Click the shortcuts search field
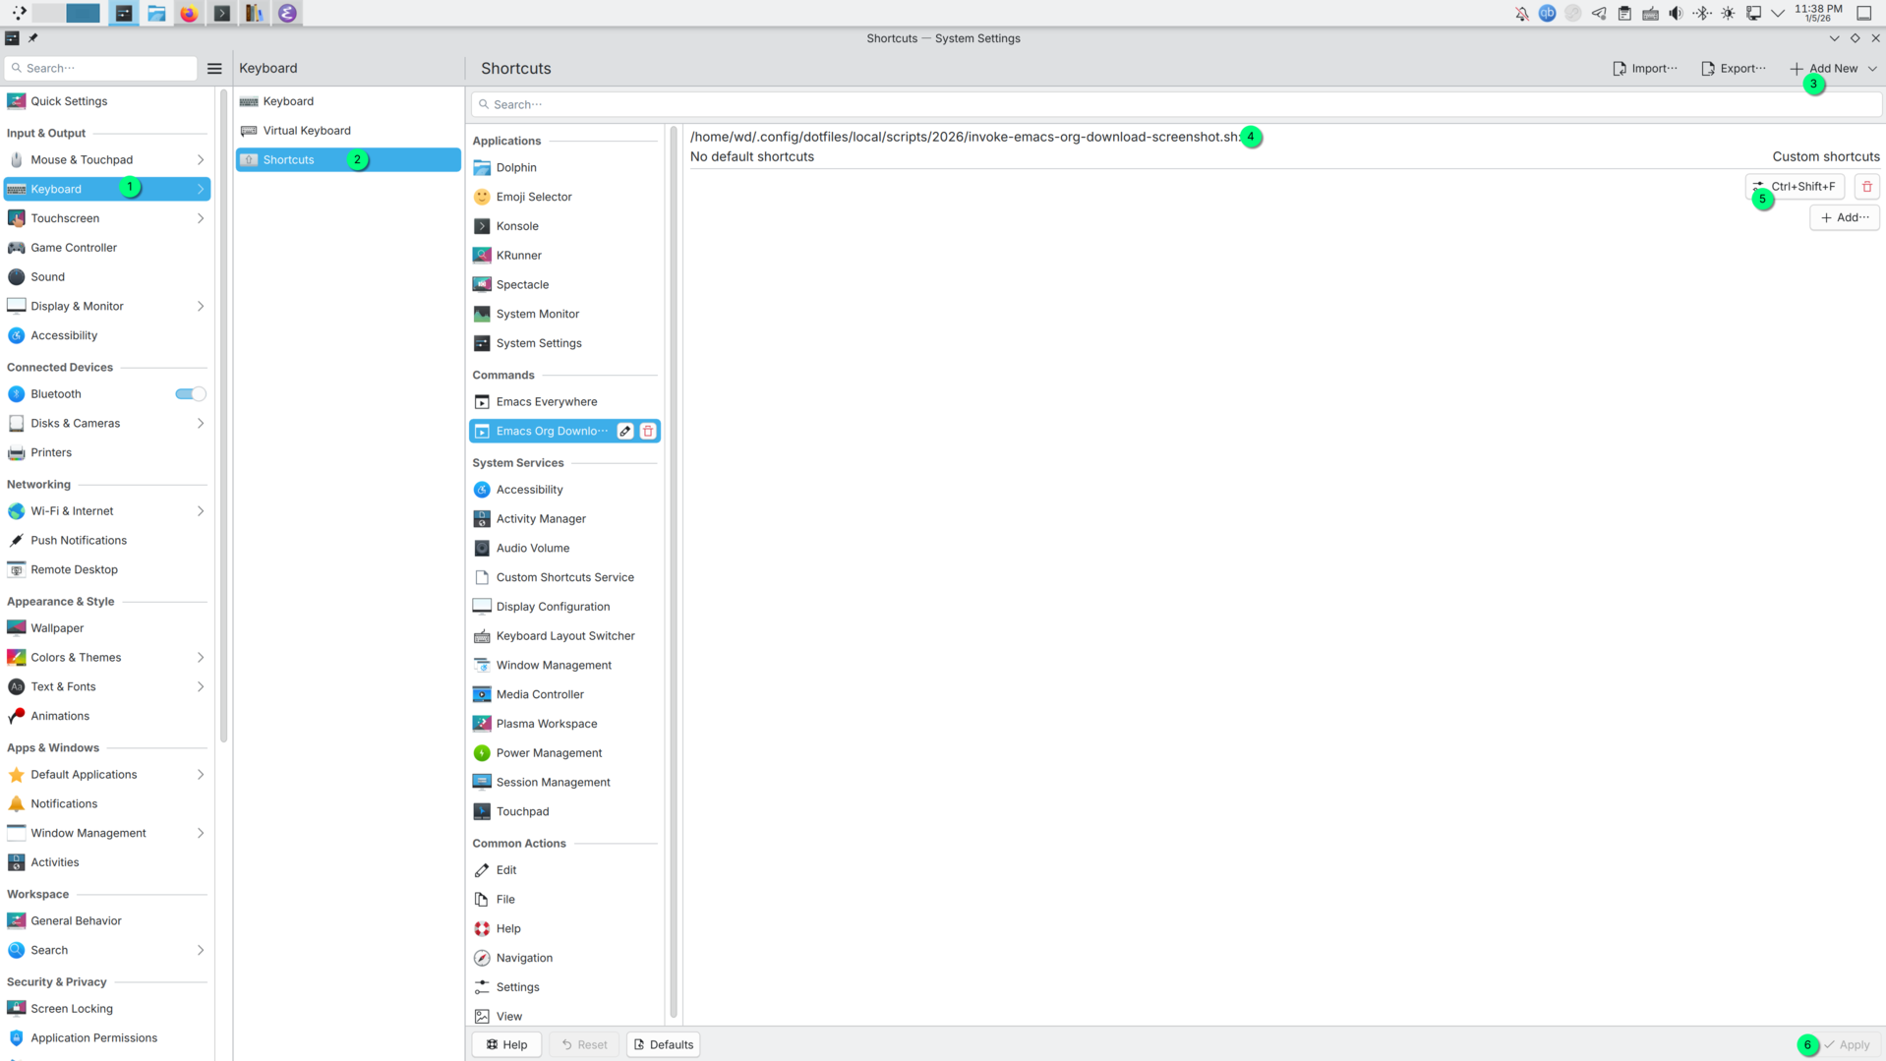The image size is (1886, 1061). click(1174, 104)
